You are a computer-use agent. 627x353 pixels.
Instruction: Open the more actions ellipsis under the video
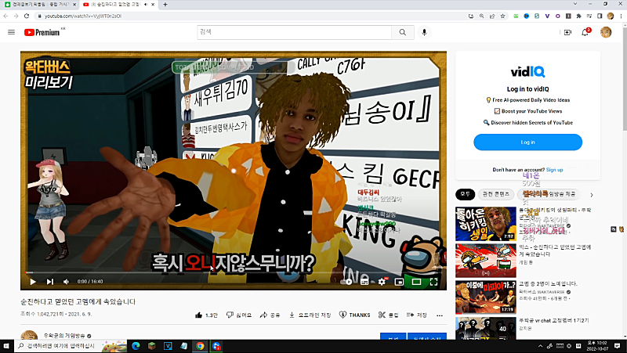point(440,315)
